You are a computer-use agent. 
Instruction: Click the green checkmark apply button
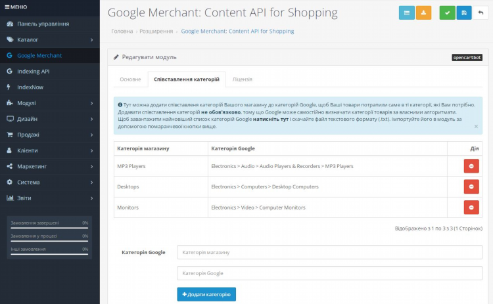click(x=447, y=13)
